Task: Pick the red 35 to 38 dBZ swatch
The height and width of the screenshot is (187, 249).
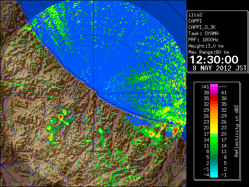Action: [214, 99]
